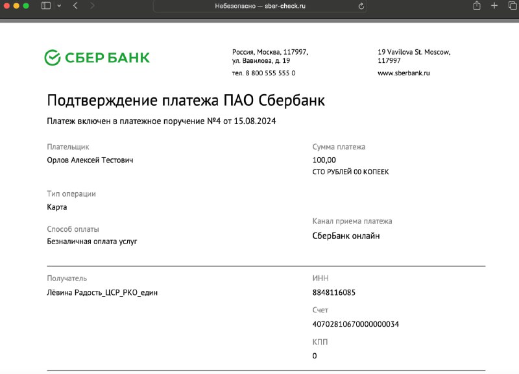Select recipient 'Лёвина Радость_ЦСР_РКО_един'
The width and height of the screenshot is (519, 374).
(x=103, y=293)
